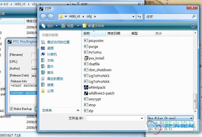Click the [Release Date] field in patcher
This screenshot has height=137, width=202.
click(34, 76)
